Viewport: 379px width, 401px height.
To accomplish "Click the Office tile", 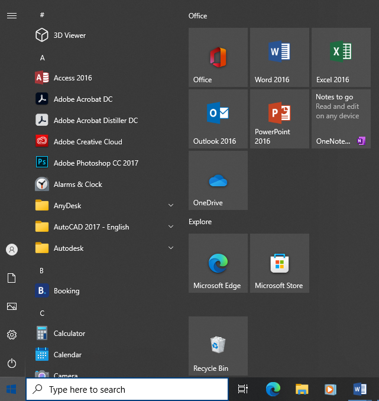I will pos(218,57).
